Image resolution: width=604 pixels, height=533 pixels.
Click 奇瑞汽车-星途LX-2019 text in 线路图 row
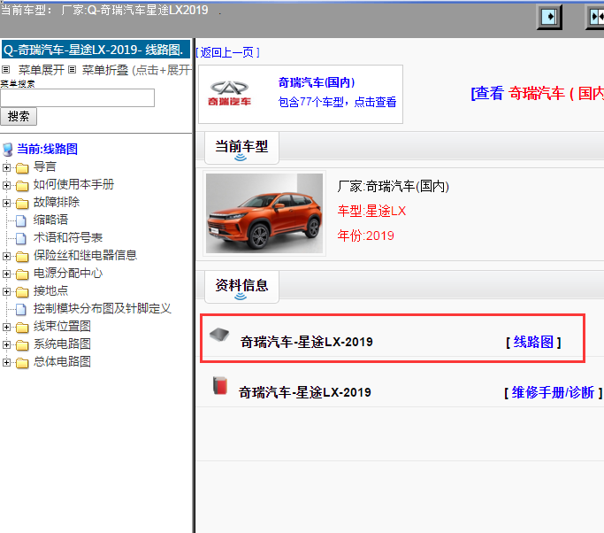coord(307,342)
